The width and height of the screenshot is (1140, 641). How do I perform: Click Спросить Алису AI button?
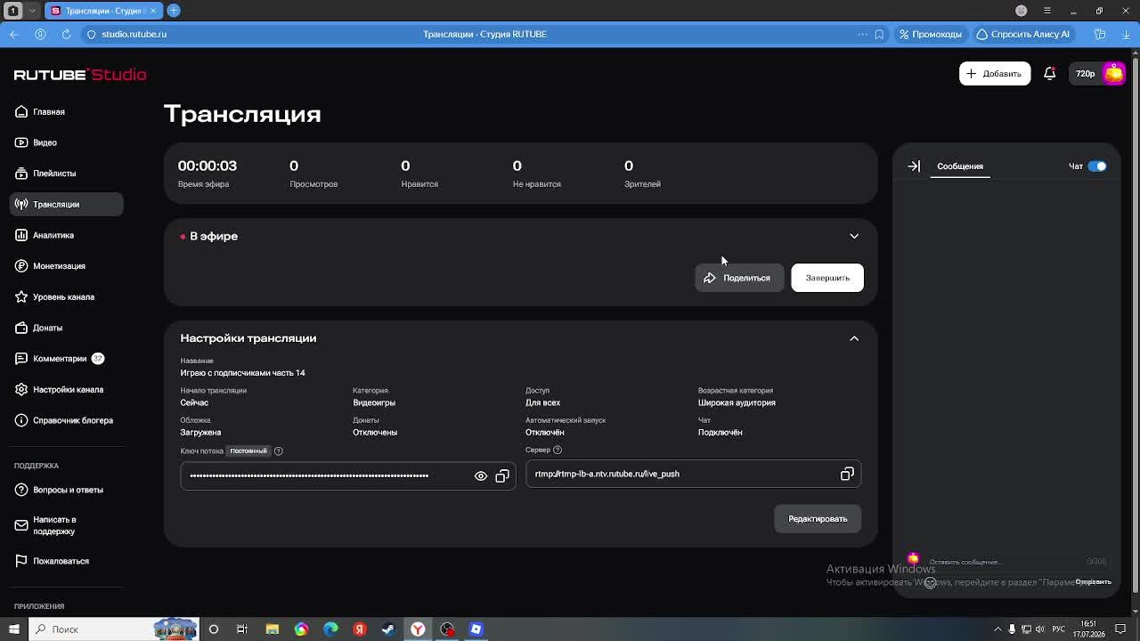[1023, 34]
